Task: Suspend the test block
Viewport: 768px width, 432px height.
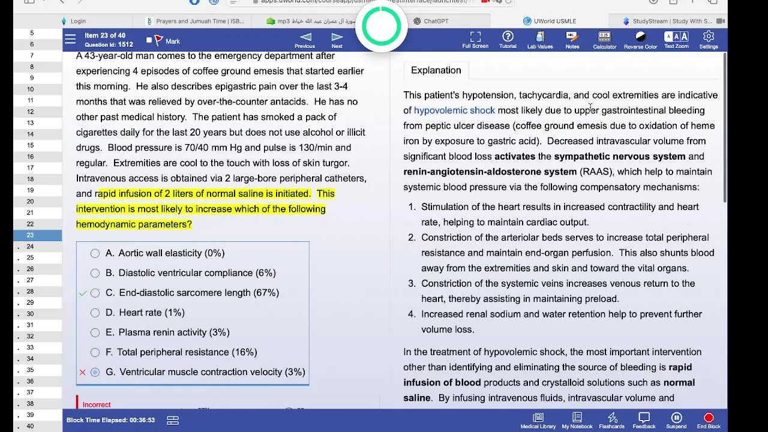Action: [676, 421]
